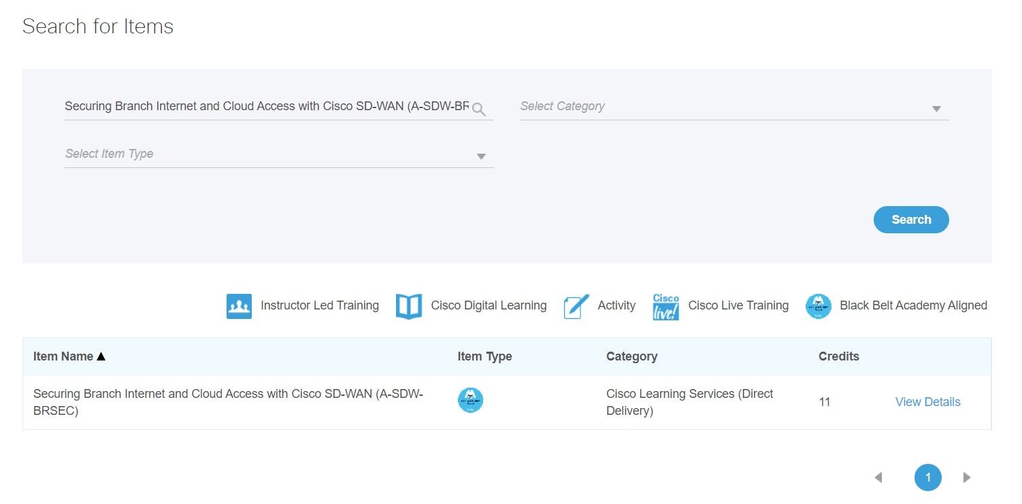
Task: Sort by Item Name column header
Action: [69, 356]
